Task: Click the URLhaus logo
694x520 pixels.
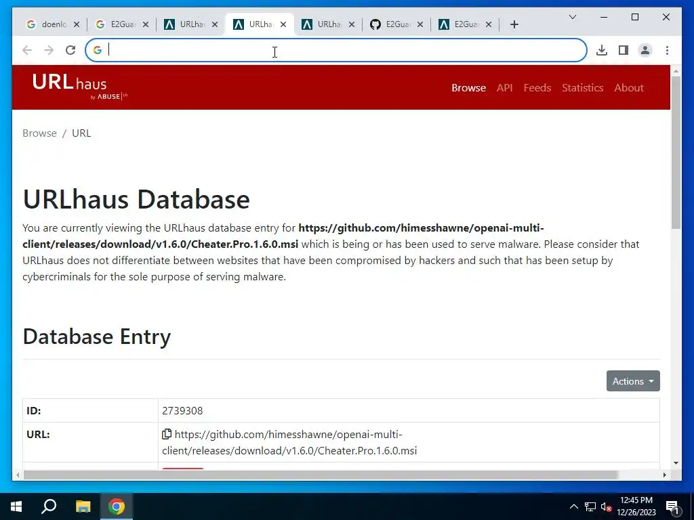Action: click(x=79, y=87)
